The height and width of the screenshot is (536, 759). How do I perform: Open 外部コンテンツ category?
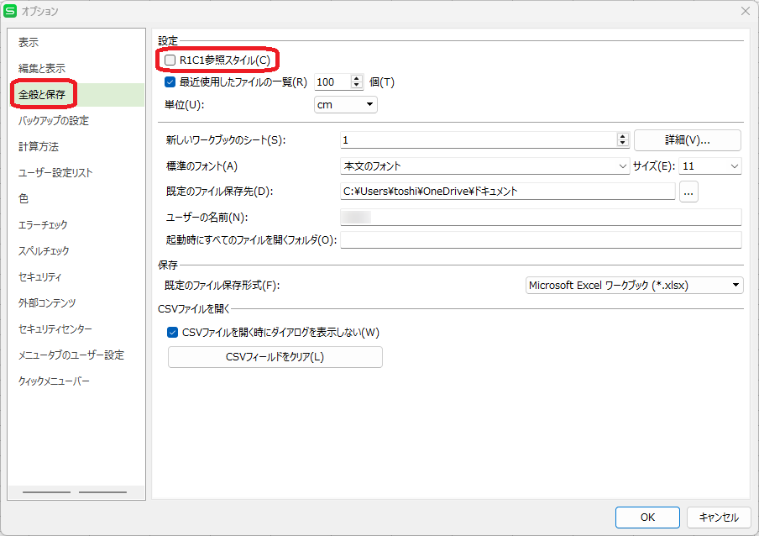47,303
